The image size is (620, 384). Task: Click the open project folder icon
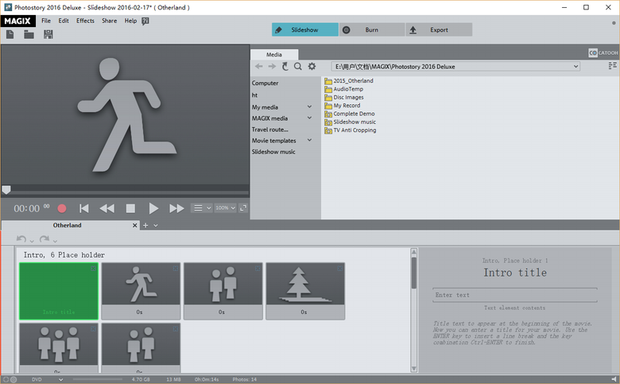29,34
